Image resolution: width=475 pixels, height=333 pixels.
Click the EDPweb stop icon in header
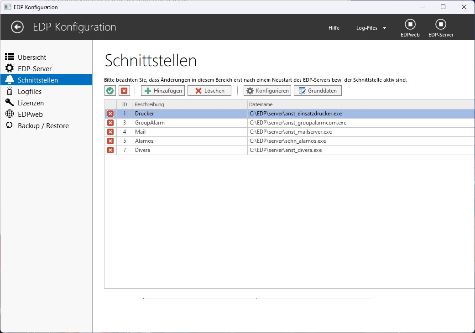[410, 24]
